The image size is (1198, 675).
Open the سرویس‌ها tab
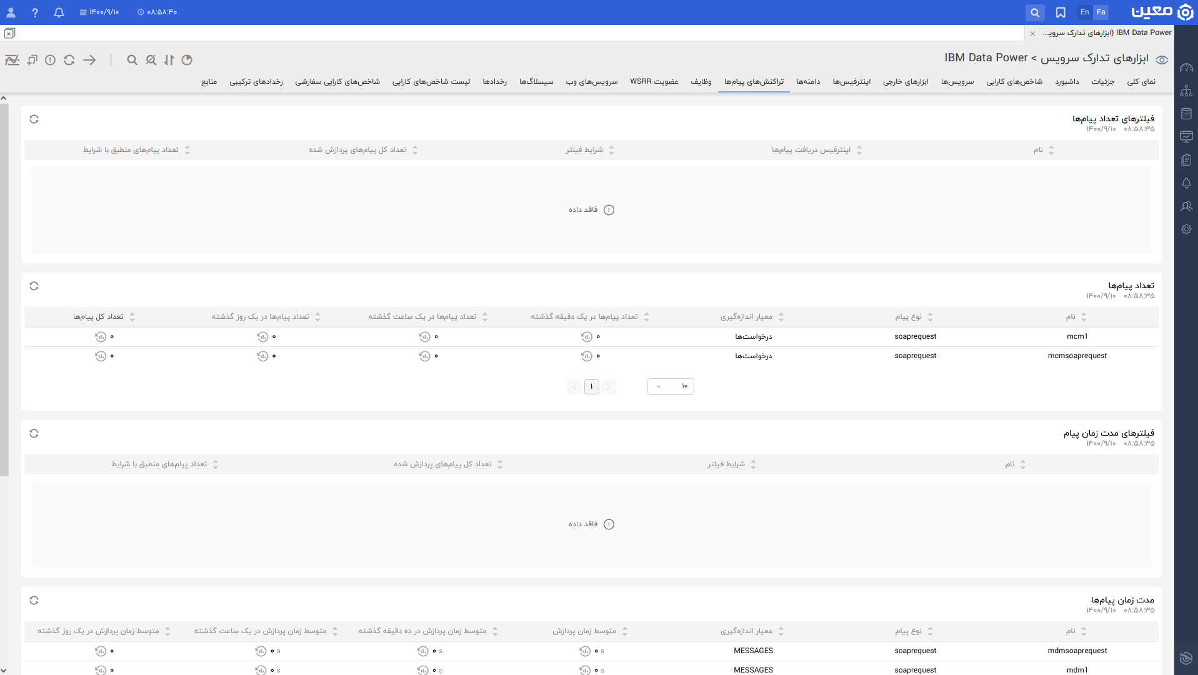tap(957, 82)
